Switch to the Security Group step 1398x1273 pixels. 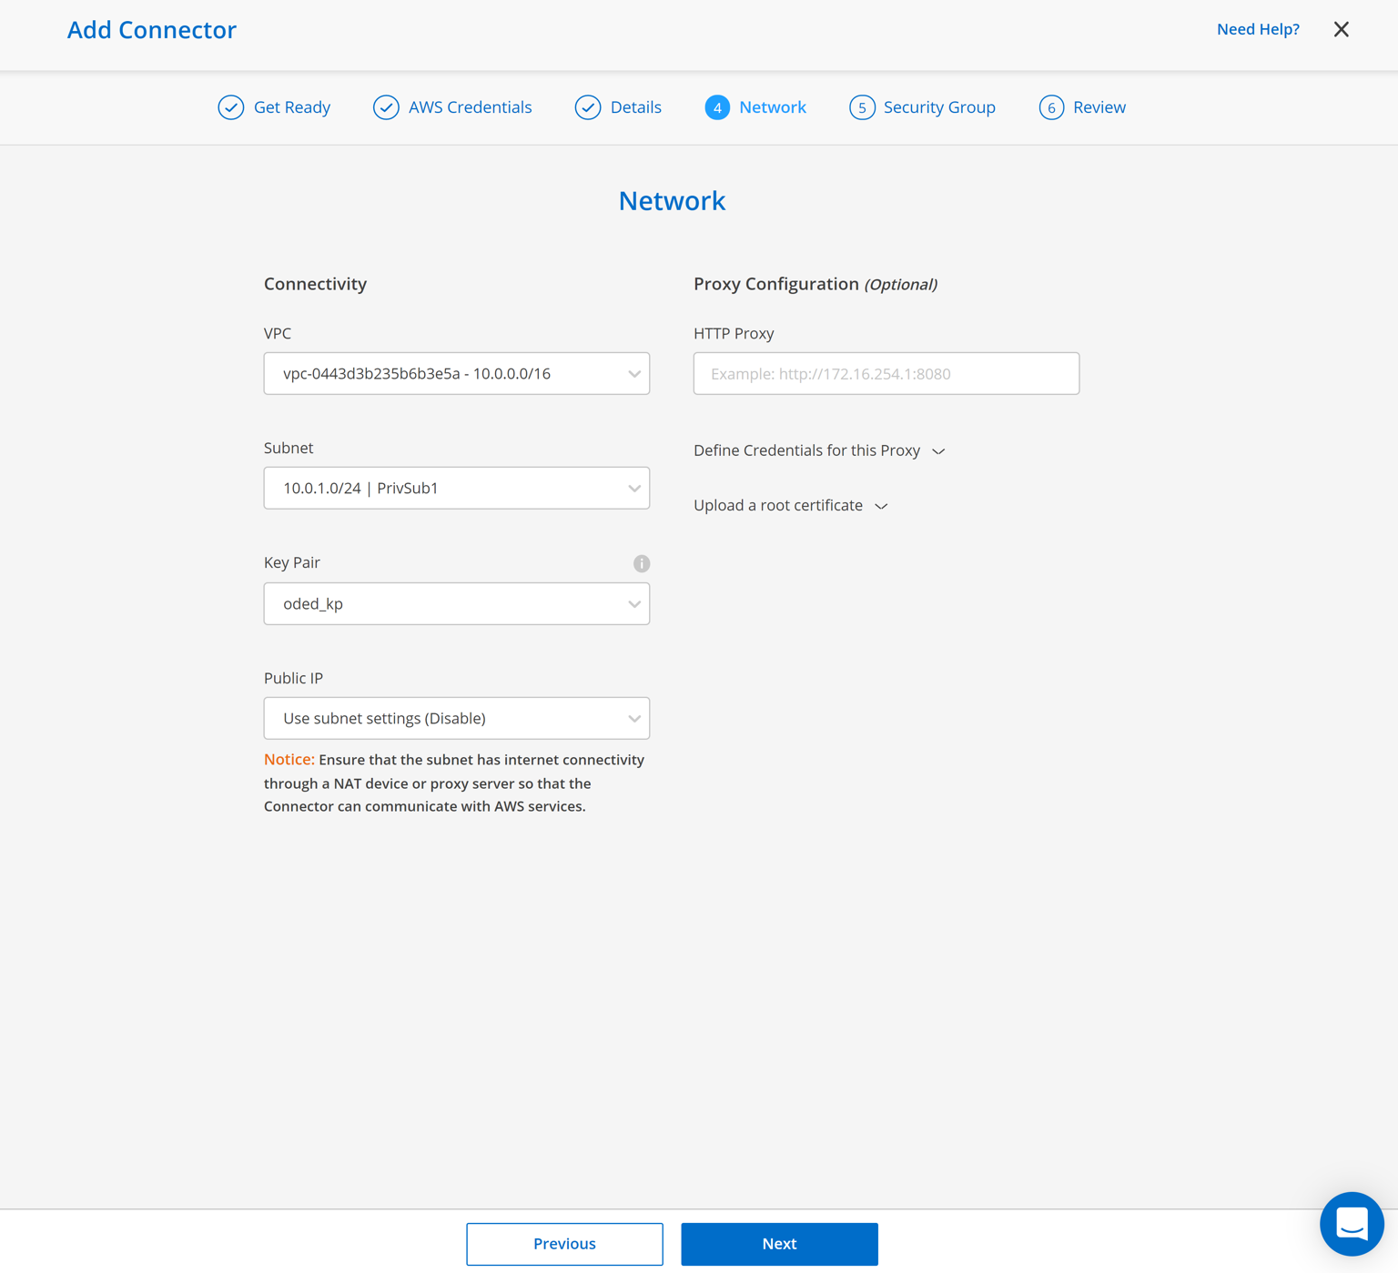coord(938,107)
